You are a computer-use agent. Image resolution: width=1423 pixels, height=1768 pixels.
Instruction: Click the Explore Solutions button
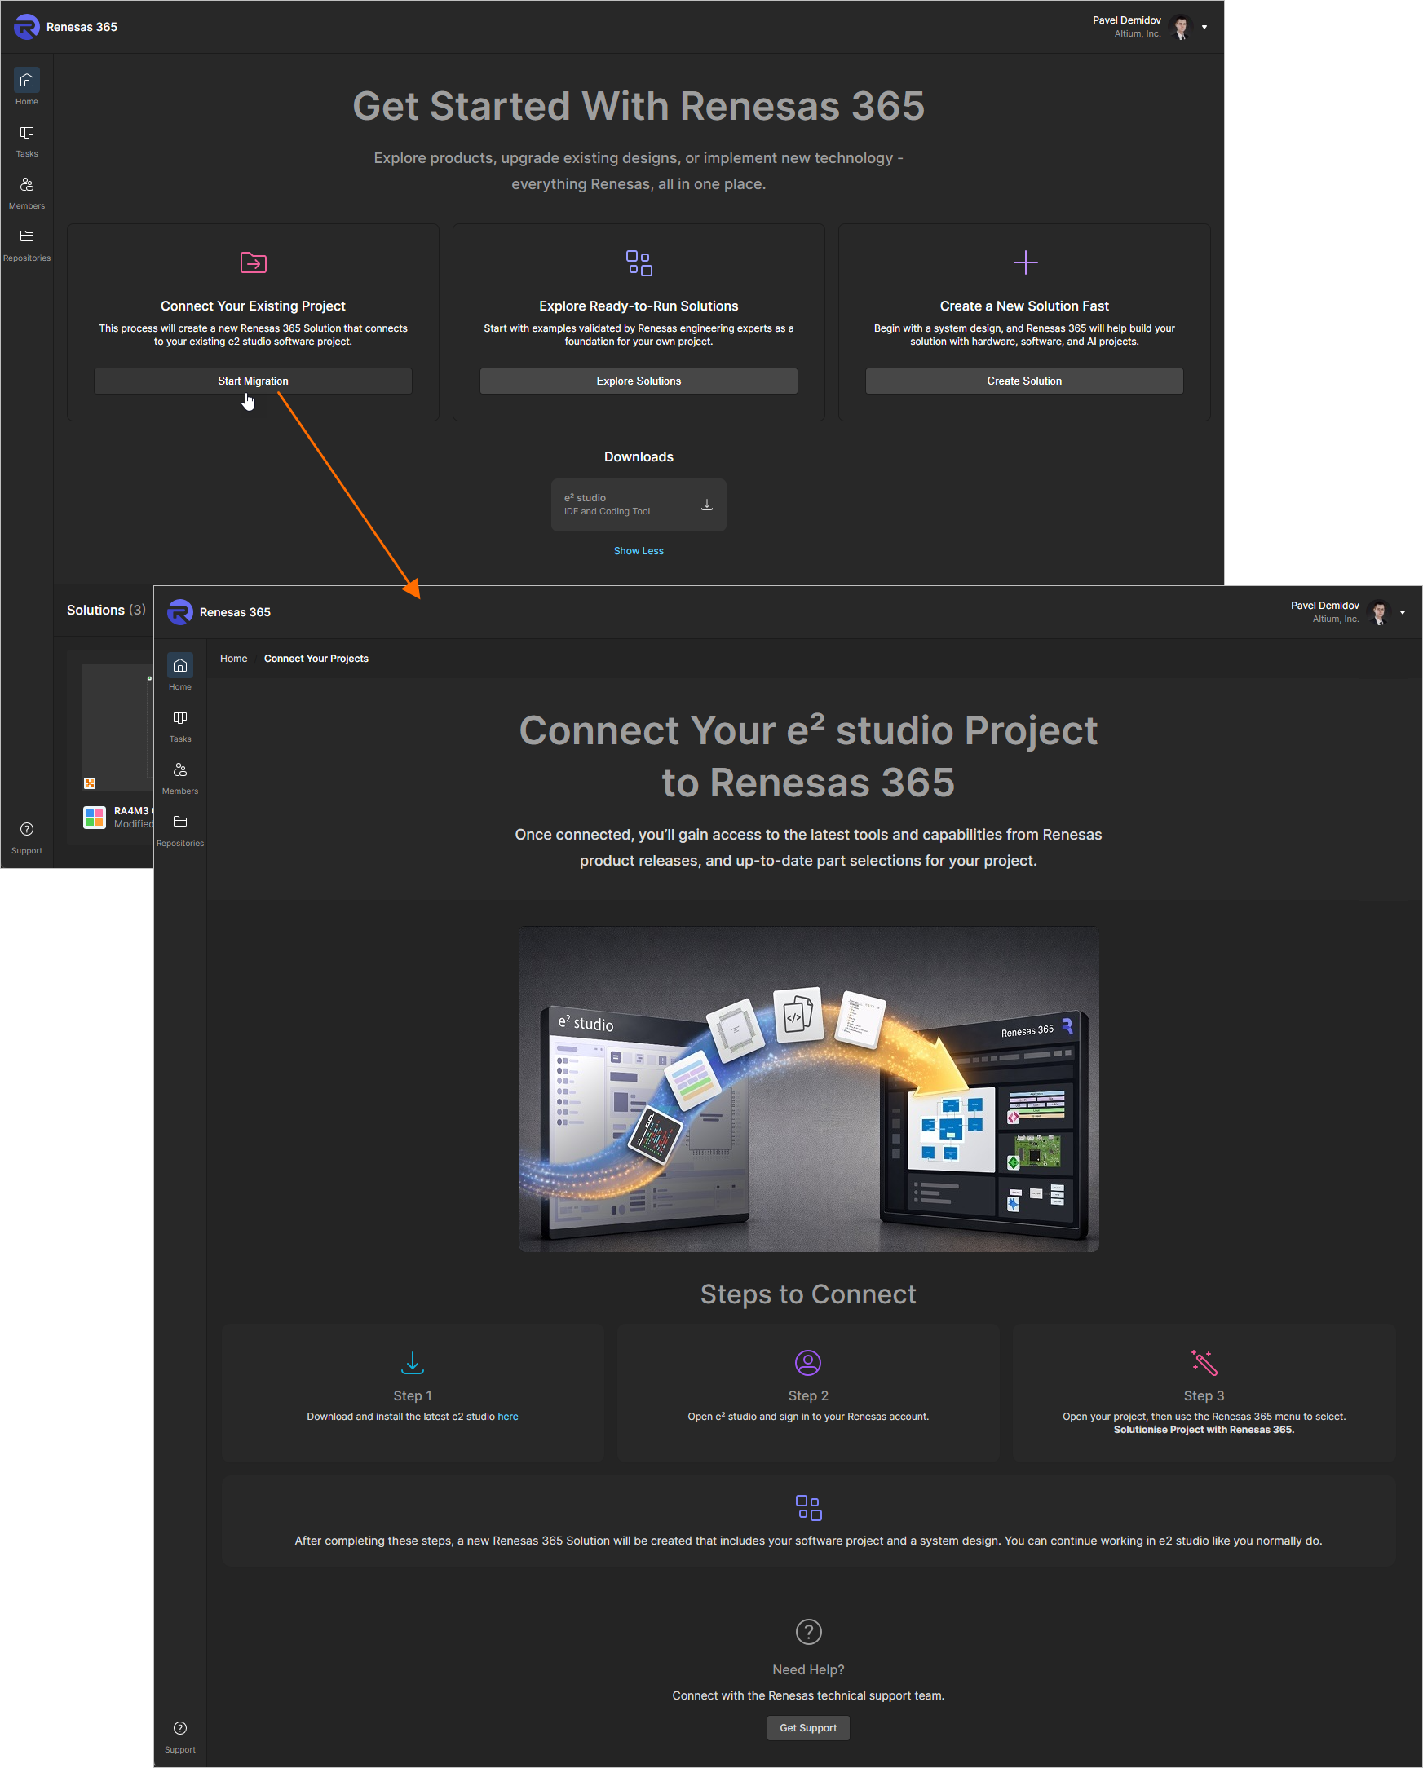click(x=638, y=381)
